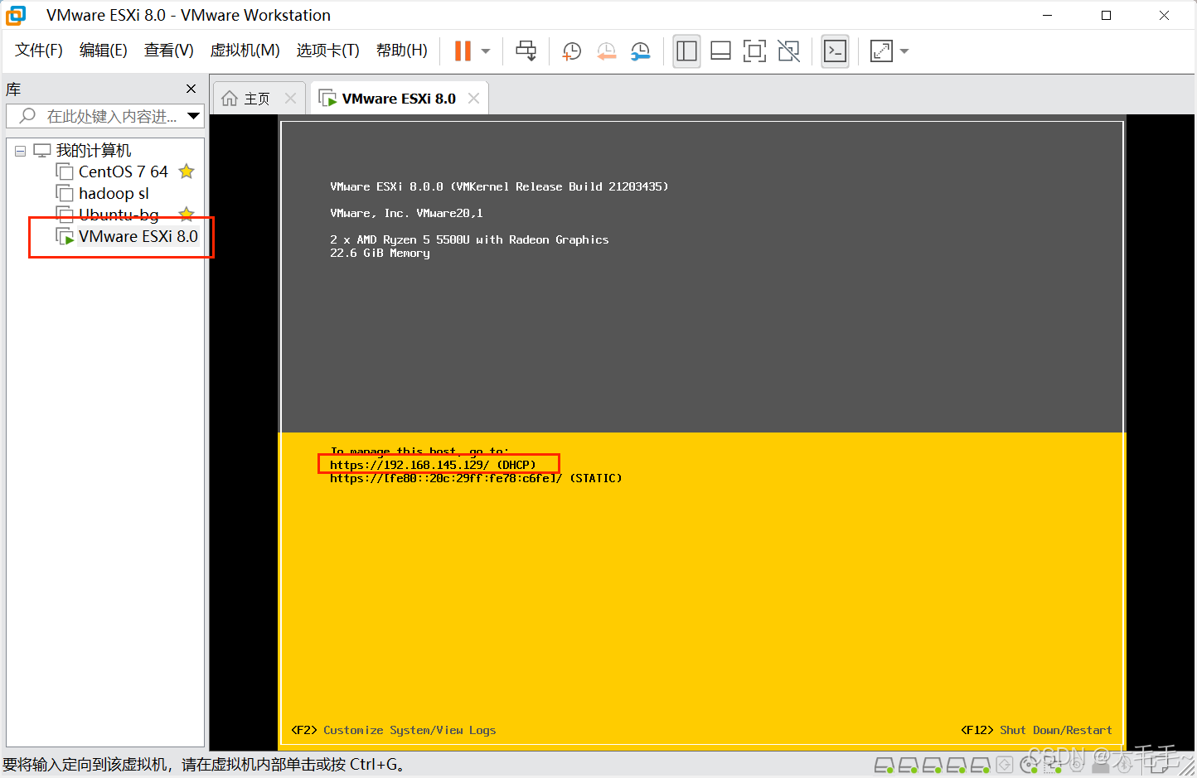Viewport: 1197px width, 778px height.
Task: Enter full screen mode
Action: tap(754, 51)
